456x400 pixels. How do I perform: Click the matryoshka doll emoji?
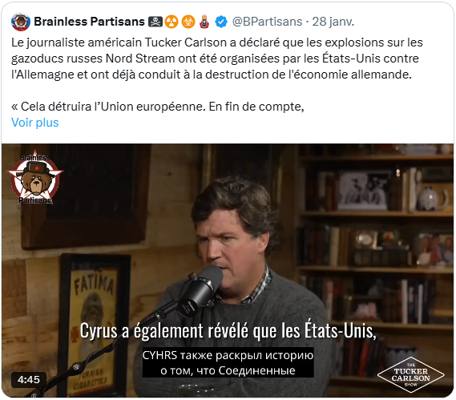(204, 22)
